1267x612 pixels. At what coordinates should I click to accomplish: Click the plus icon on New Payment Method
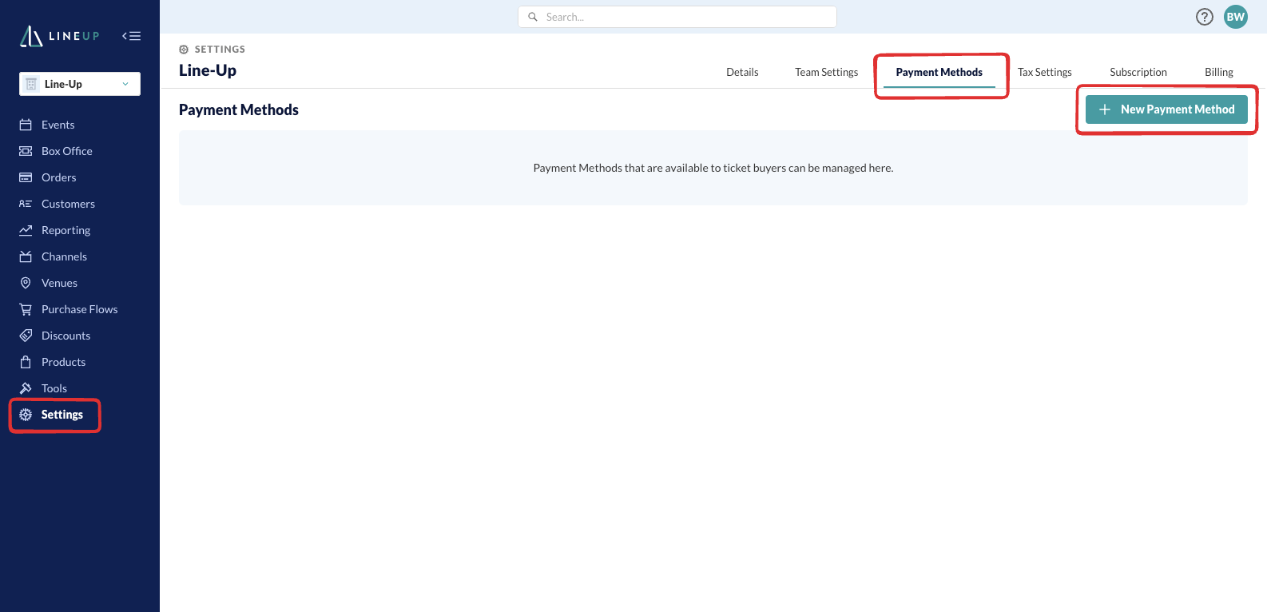(1105, 109)
